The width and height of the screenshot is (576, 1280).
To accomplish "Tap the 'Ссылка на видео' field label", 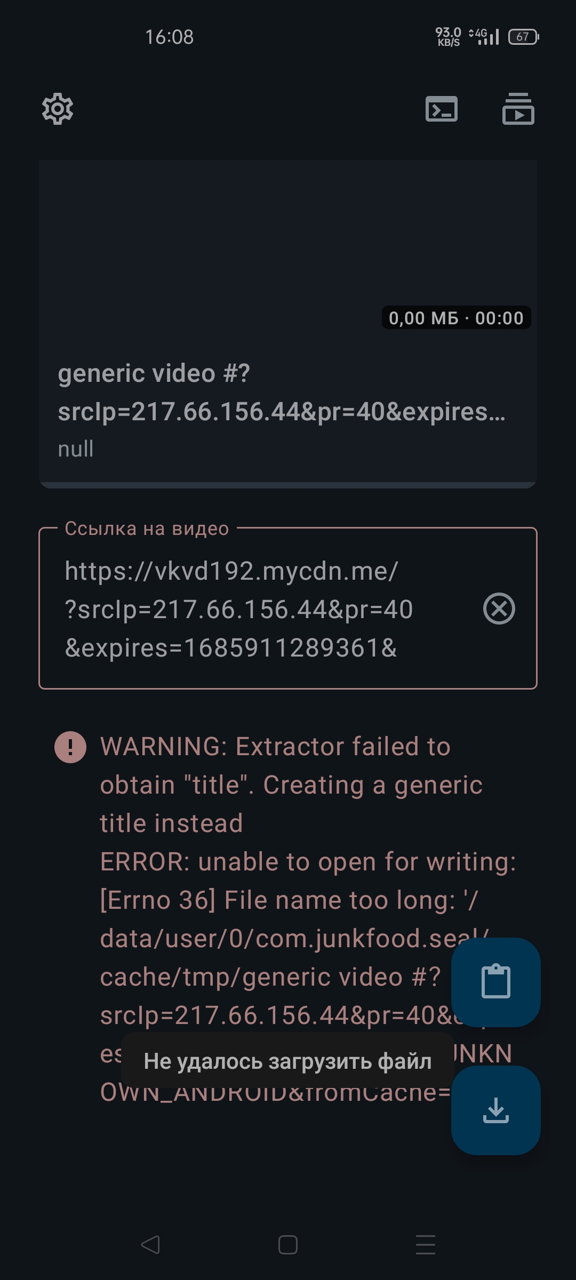I will pos(147,529).
